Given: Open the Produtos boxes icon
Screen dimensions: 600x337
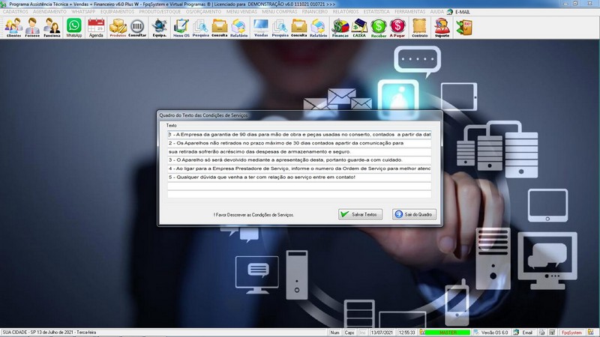Looking at the screenshot, I should click(x=118, y=28).
